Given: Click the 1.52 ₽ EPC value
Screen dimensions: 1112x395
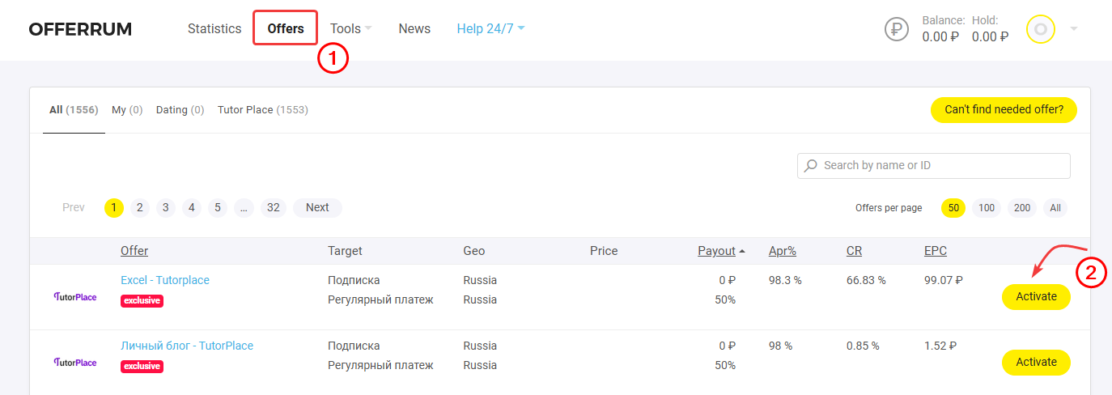Looking at the screenshot, I should [940, 346].
